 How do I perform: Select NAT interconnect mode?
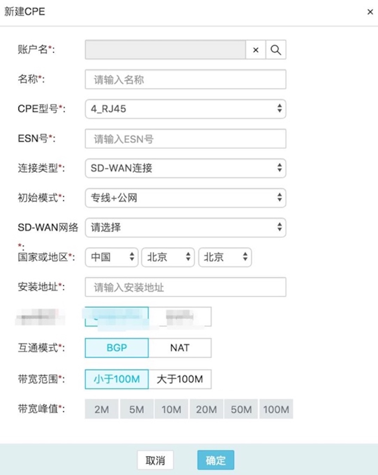(x=180, y=348)
